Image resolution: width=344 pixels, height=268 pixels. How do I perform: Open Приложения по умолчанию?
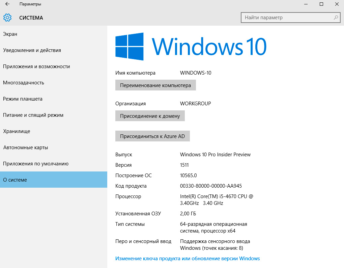(54, 164)
